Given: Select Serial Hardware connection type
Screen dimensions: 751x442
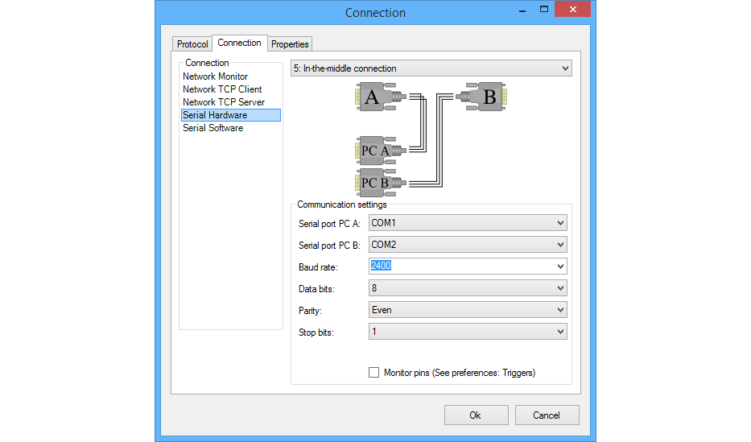Looking at the screenshot, I should pos(230,115).
